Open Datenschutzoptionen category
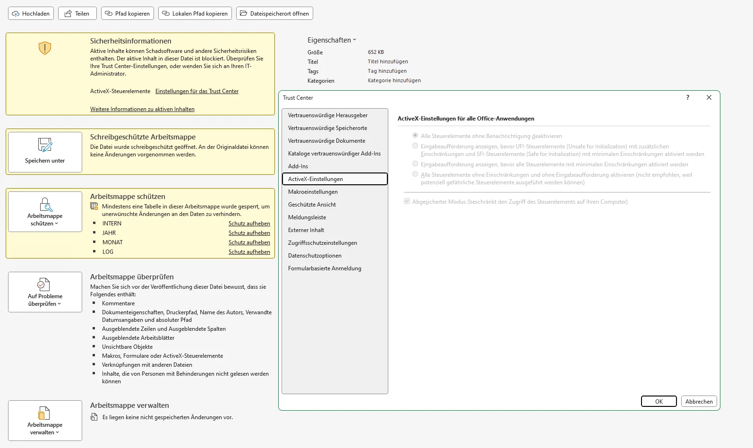 point(334,256)
